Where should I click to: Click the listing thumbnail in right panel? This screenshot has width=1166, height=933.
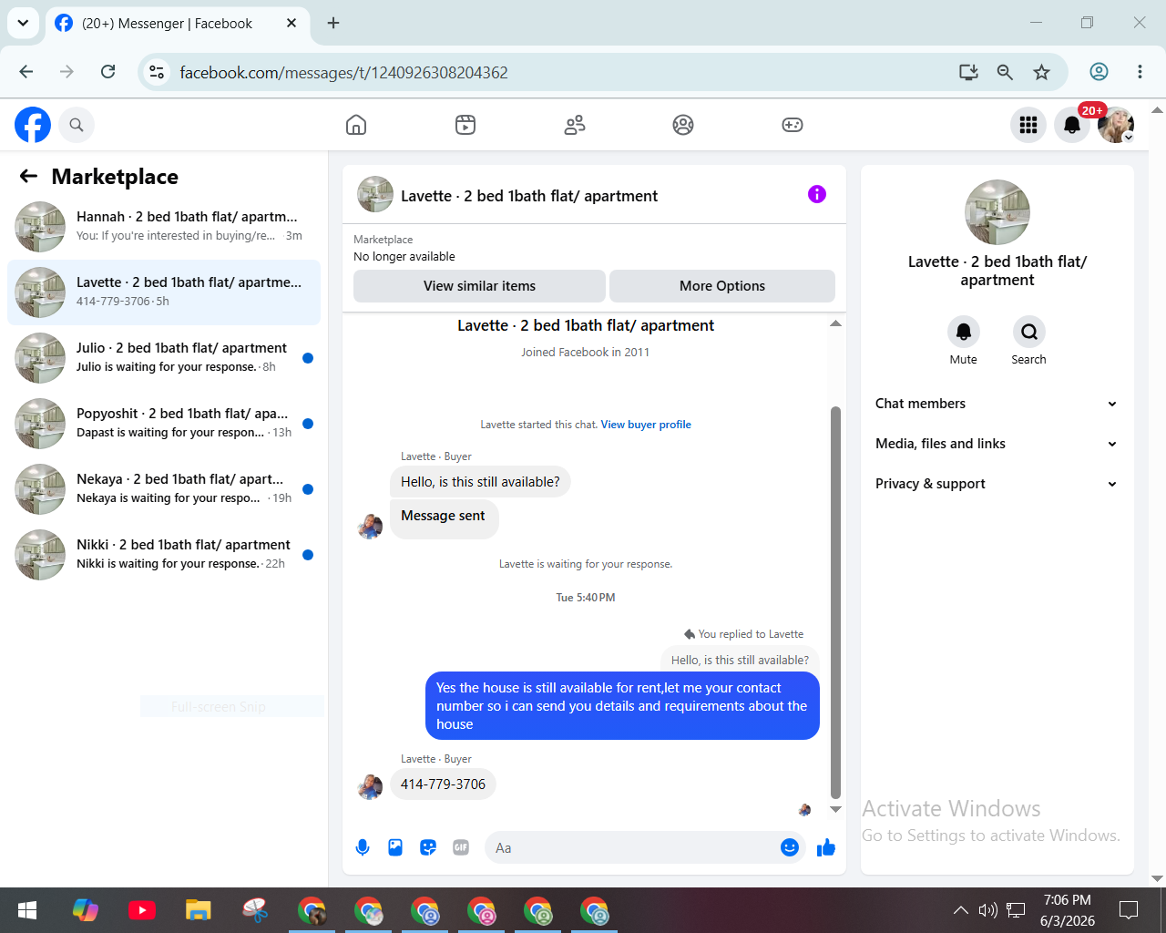997,212
